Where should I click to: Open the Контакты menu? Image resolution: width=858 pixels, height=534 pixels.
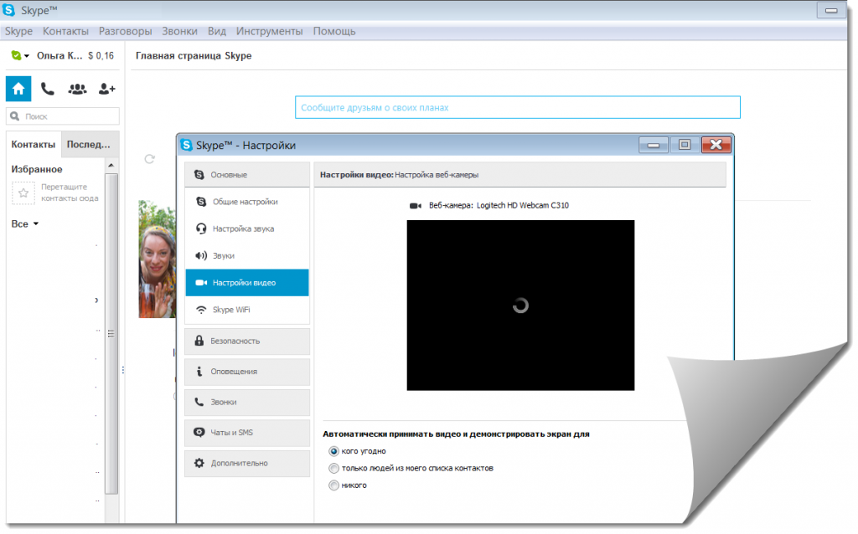pyautogui.click(x=65, y=31)
